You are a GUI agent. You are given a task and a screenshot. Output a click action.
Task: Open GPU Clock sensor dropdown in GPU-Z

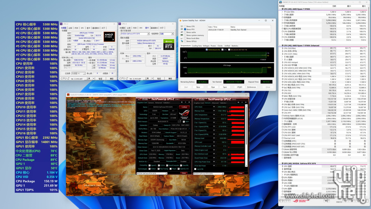point(214,107)
